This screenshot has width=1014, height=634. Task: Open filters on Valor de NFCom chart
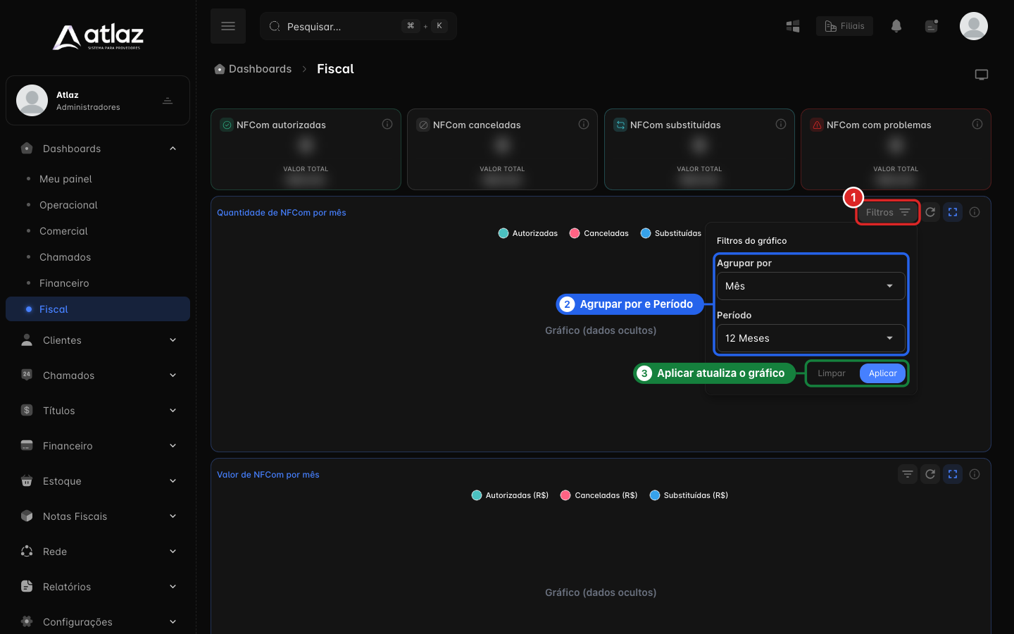(908, 474)
